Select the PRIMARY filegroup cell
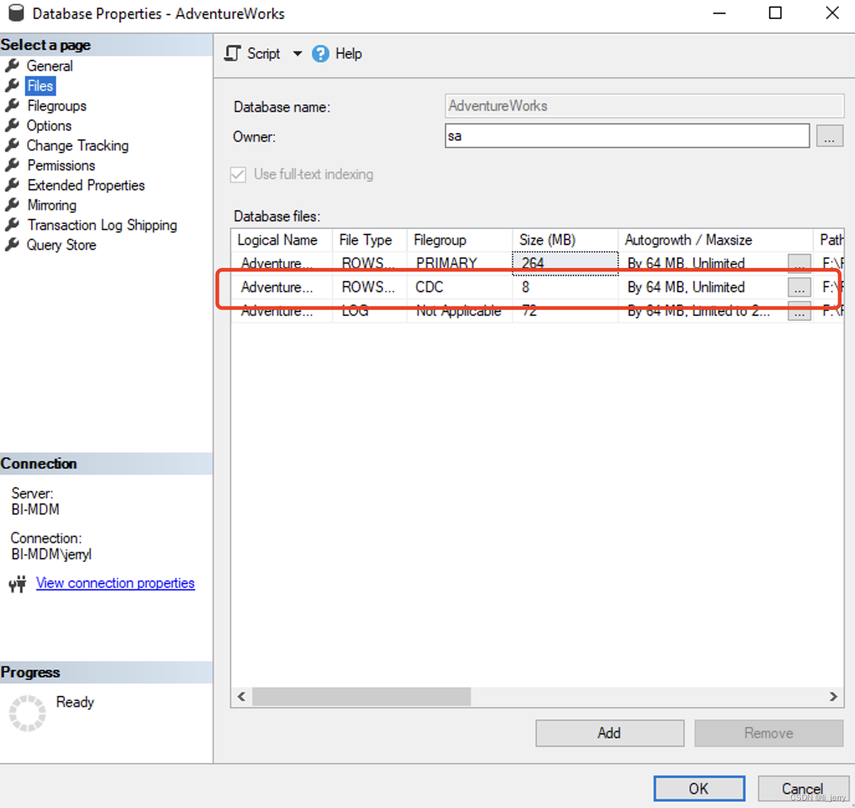 click(x=460, y=263)
